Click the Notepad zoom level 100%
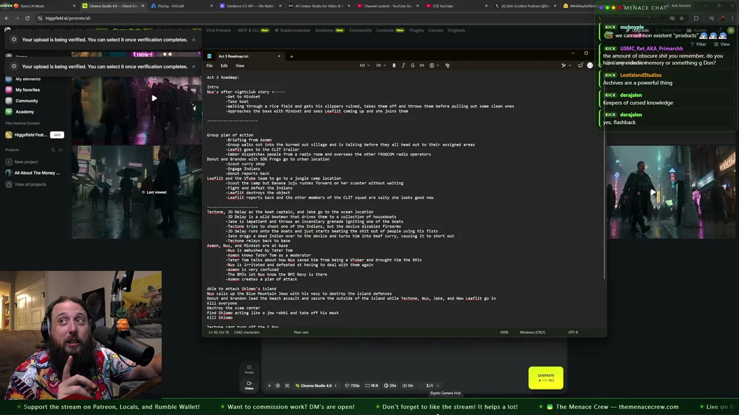 pos(505,333)
